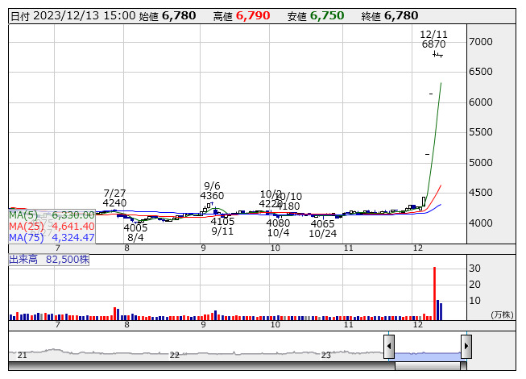Click the 12/11 6870 high price label
526x379 pixels.
(x=434, y=40)
